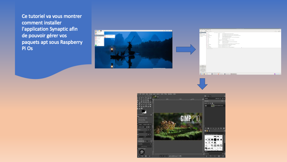Click the circular reset icon in GIMP toolbox
The height and width of the screenshot is (162, 287).
pyautogui.click(x=141, y=152)
